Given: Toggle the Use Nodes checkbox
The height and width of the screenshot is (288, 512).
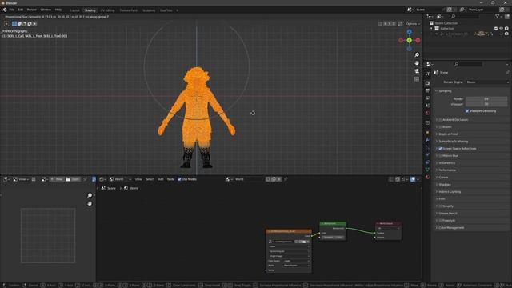Looking at the screenshot, I should pyautogui.click(x=179, y=179).
